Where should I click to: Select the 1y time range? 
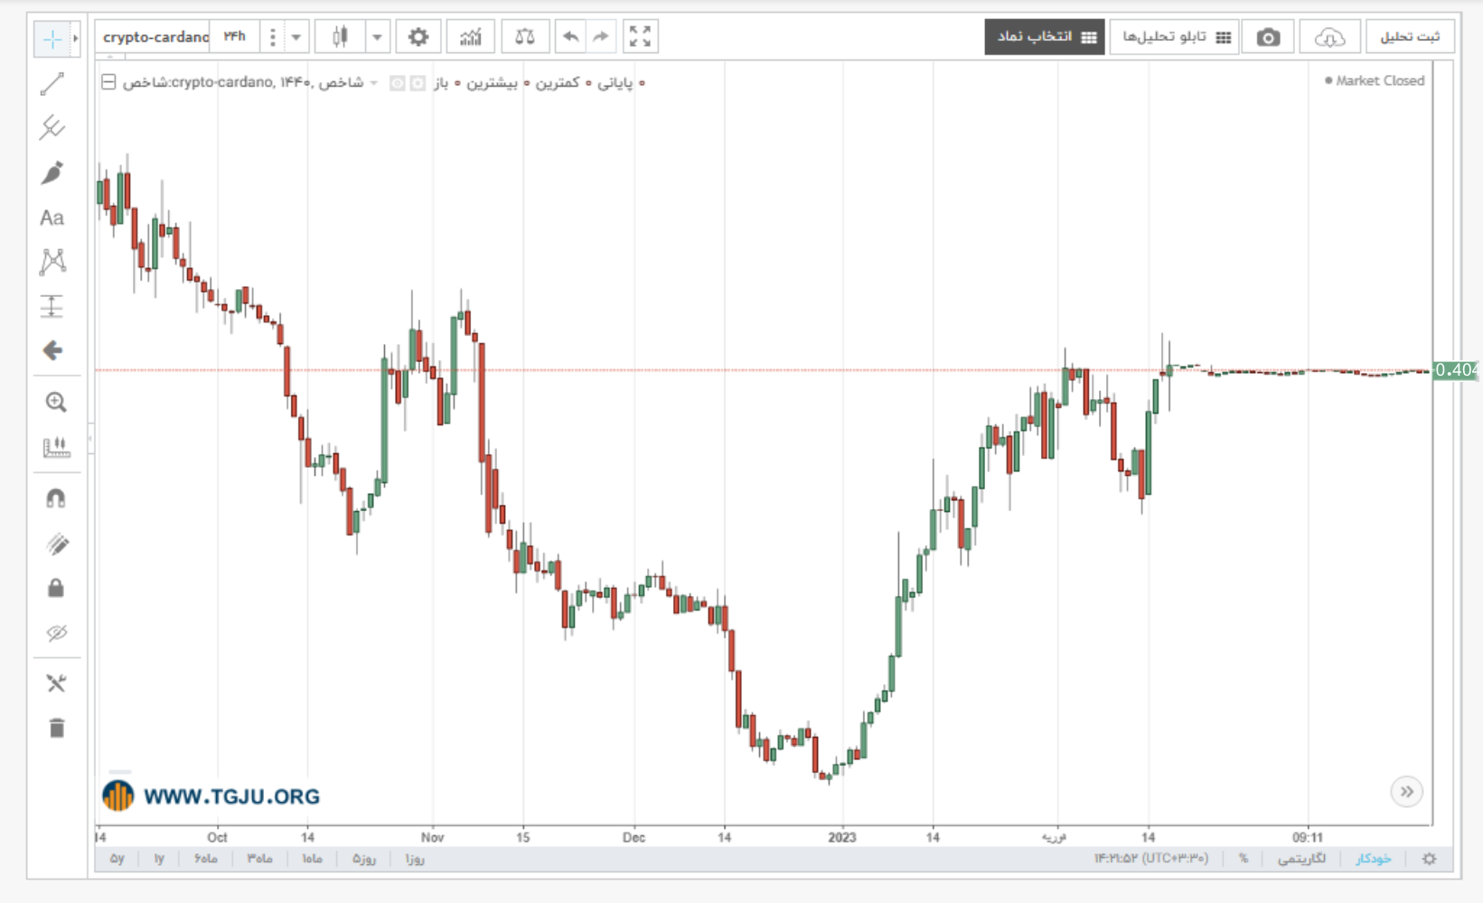pos(159,859)
